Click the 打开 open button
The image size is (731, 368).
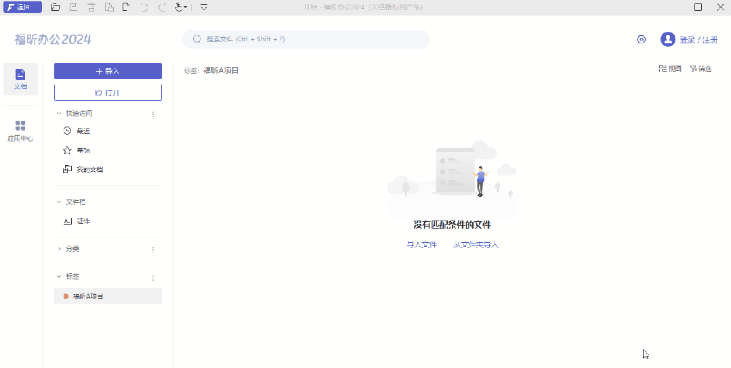point(108,93)
